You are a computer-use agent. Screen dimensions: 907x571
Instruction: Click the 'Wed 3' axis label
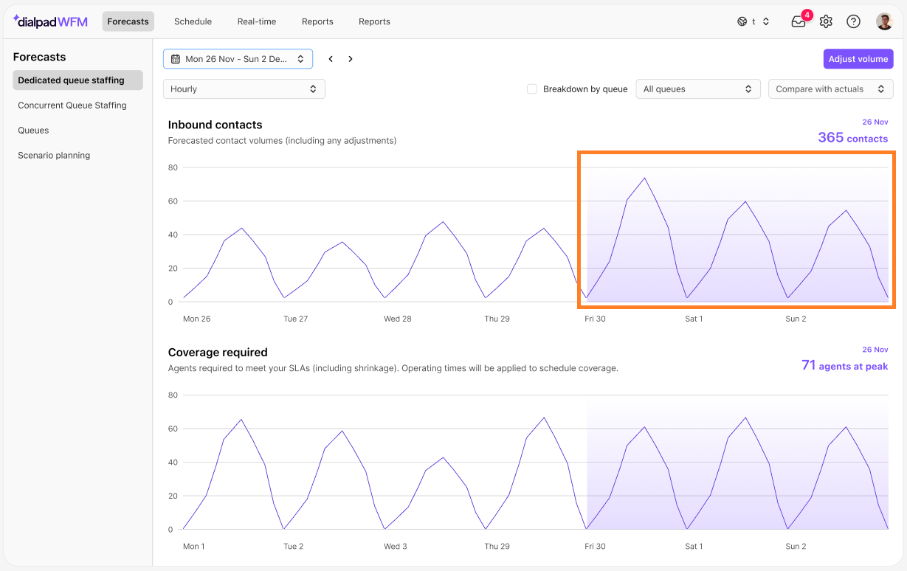[395, 547]
